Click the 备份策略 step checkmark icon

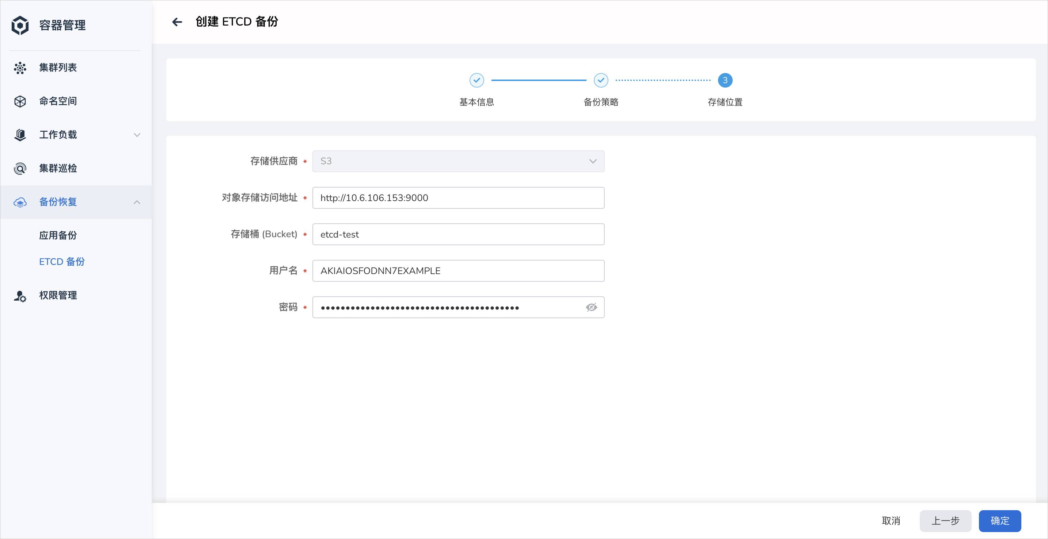pos(600,80)
